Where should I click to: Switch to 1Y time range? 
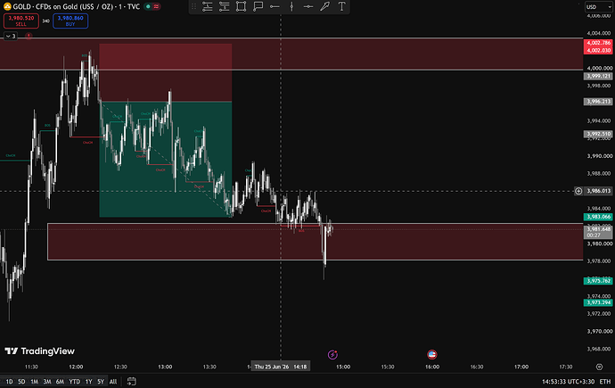[88, 382]
